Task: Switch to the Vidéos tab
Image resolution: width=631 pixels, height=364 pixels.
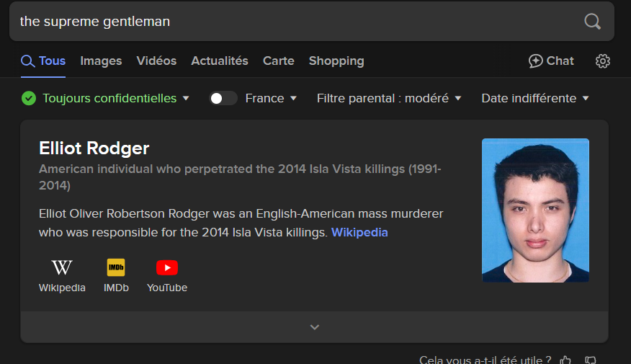Action: tap(156, 61)
